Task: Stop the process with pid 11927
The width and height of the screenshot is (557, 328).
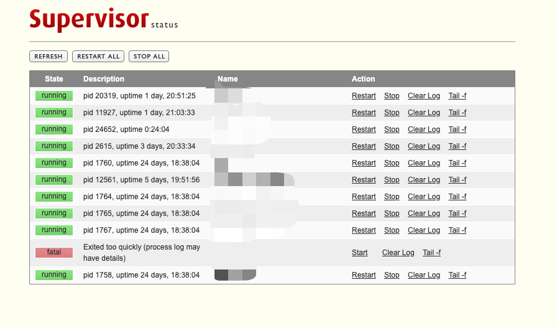Action: coord(392,113)
